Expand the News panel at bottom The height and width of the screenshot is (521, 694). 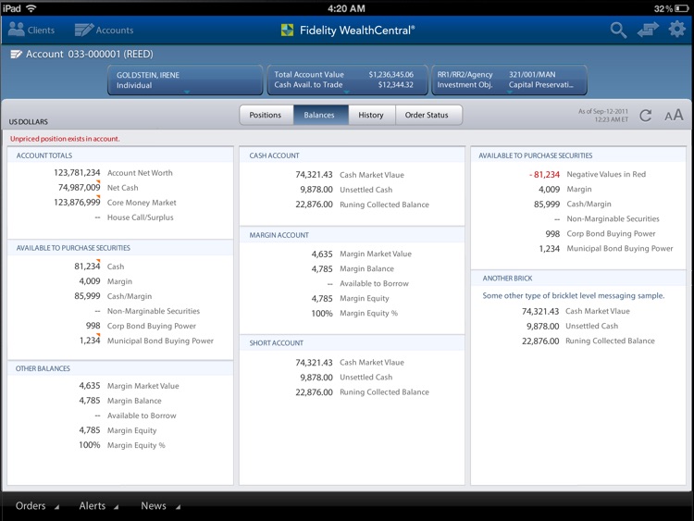(x=161, y=506)
